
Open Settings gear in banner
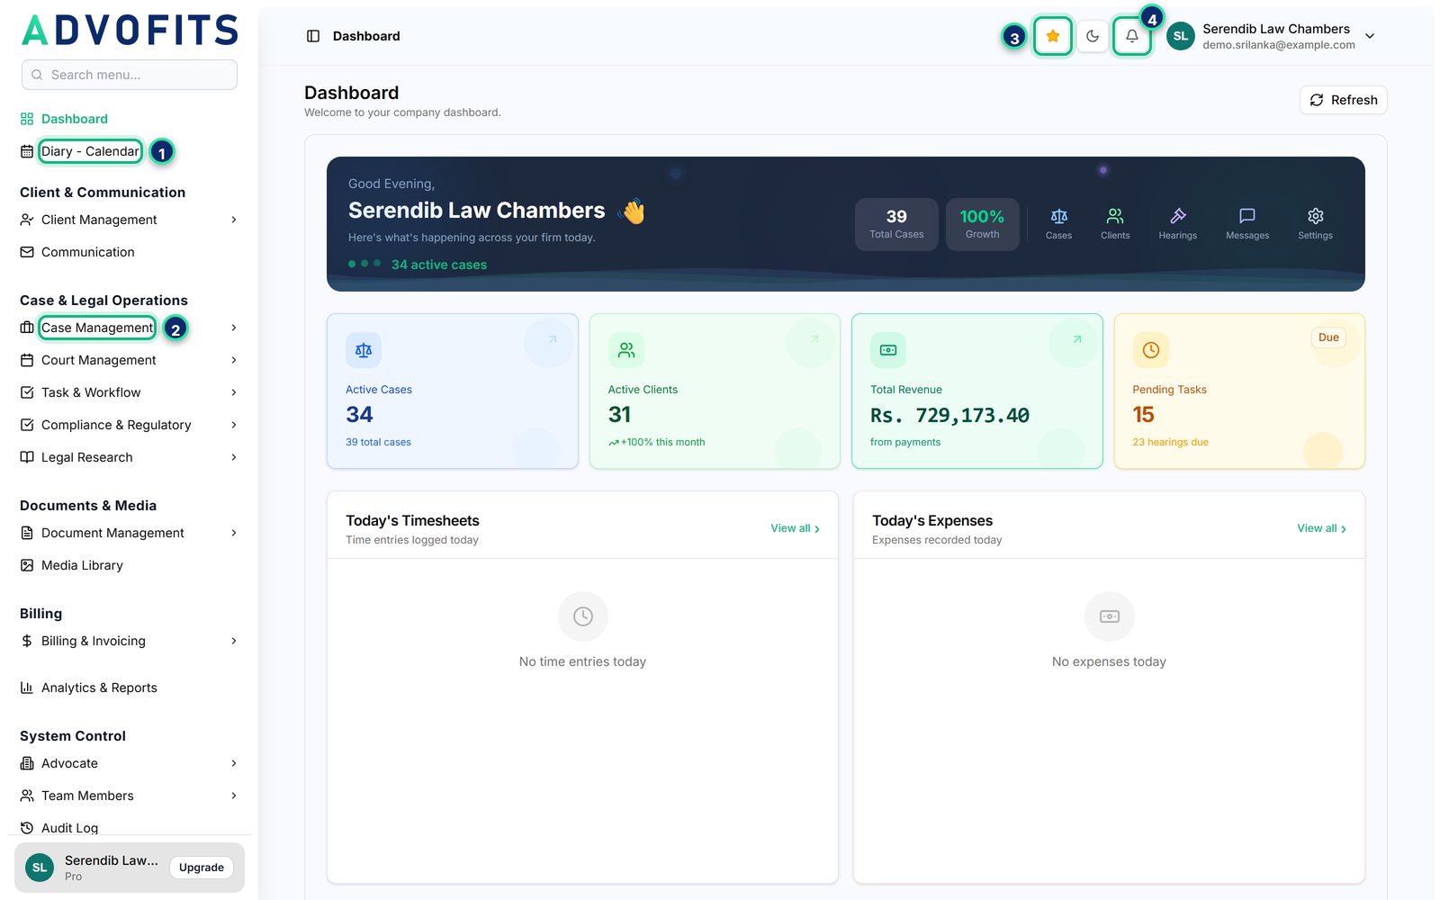(x=1315, y=223)
